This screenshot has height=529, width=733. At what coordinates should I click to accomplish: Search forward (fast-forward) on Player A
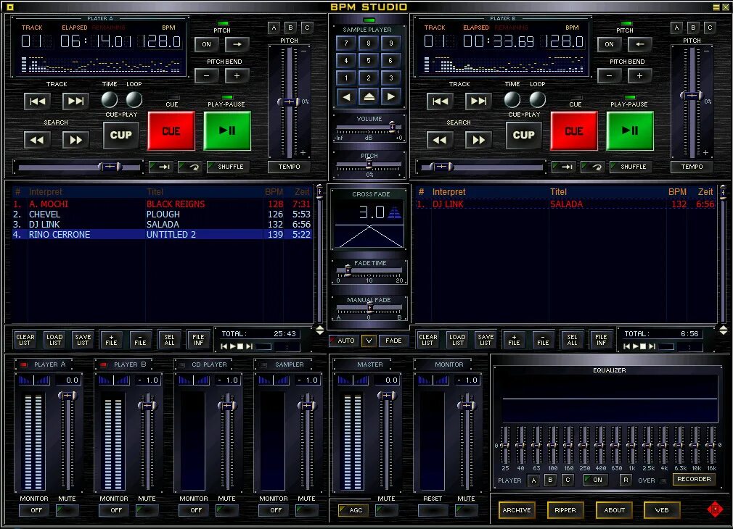click(x=75, y=140)
